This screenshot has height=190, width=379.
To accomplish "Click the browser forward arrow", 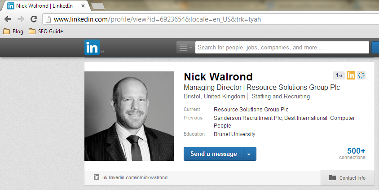I will click(x=21, y=19).
